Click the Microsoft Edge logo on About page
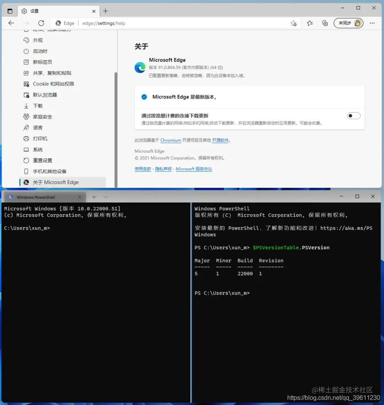The height and width of the screenshot is (405, 384). pos(140,68)
